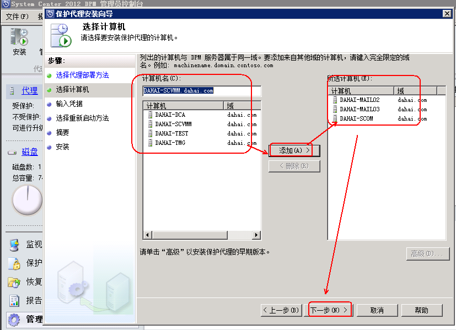Click the 下一步(N) > button
This screenshot has width=456, height=330.
click(x=329, y=310)
